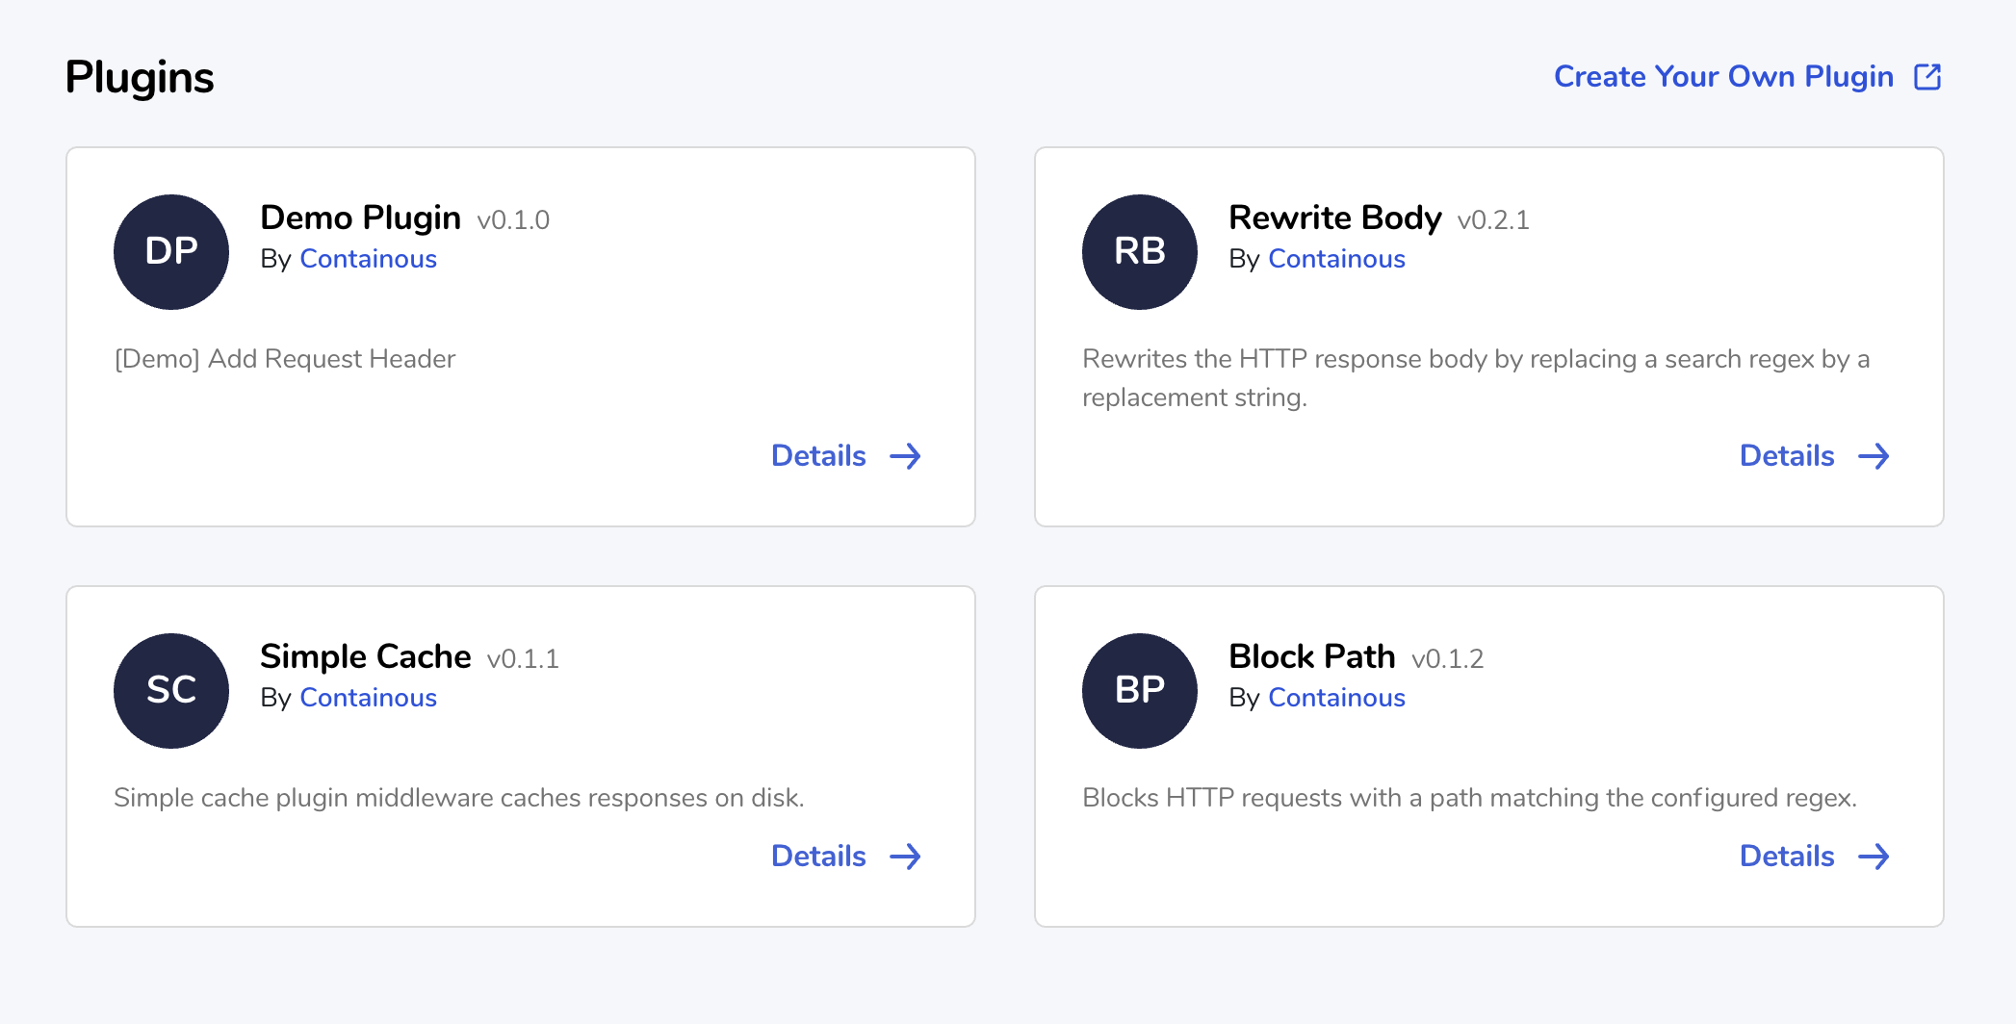Click the SC avatar icon for Simple Cache
Screen dimensions: 2016x1024
tap(170, 690)
